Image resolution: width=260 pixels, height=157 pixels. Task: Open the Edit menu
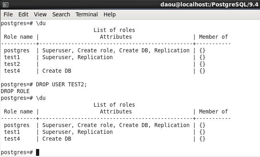click(x=23, y=14)
